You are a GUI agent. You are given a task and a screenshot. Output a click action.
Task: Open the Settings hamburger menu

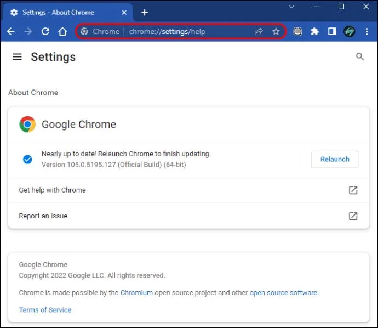tap(17, 57)
